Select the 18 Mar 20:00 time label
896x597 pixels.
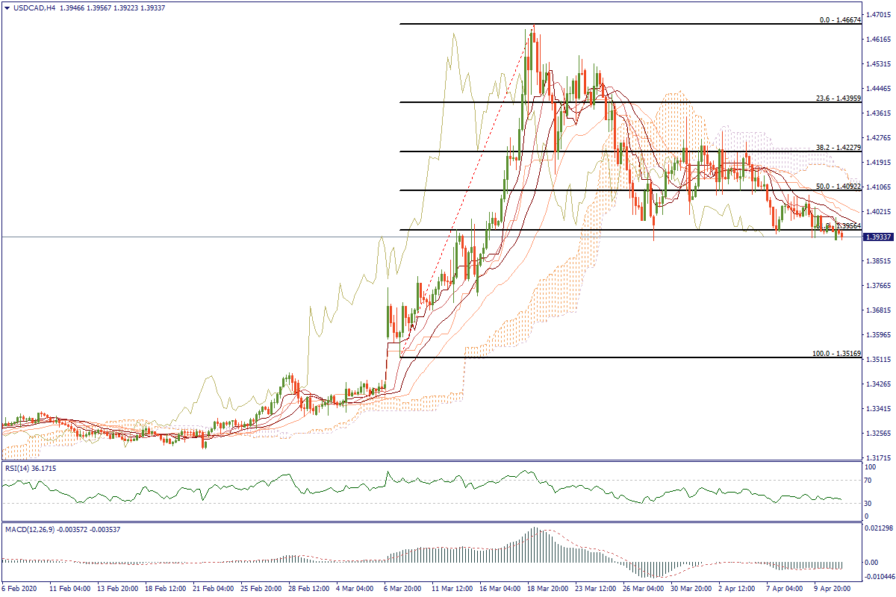[551, 588]
